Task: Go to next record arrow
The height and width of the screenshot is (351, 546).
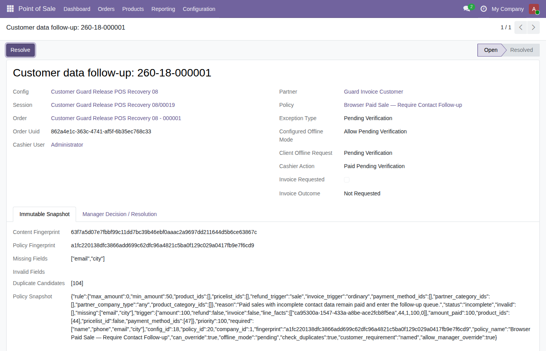Action: pos(534,27)
